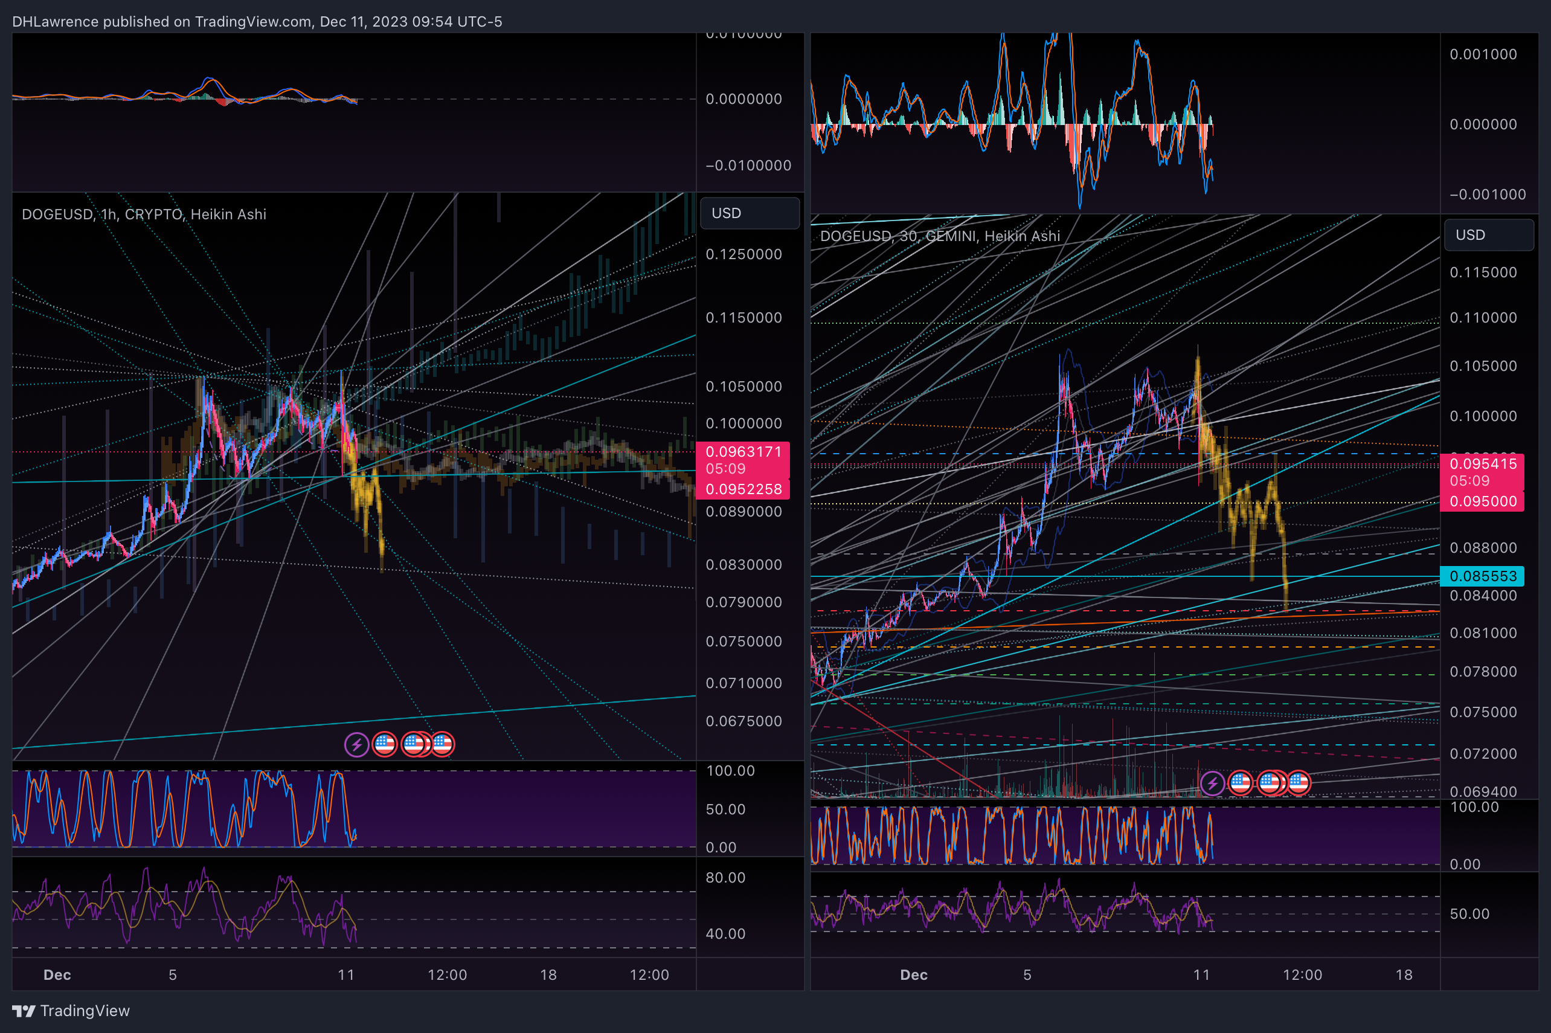Click the 0.081000 axis value on the GEMINI chart
The height and width of the screenshot is (1033, 1551).
pyautogui.click(x=1483, y=633)
